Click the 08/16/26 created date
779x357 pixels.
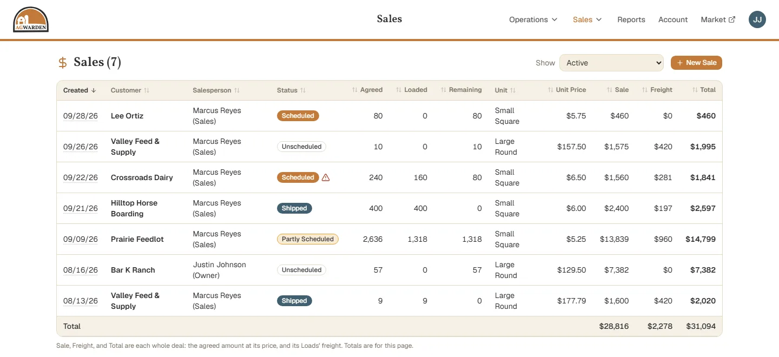[81, 270]
